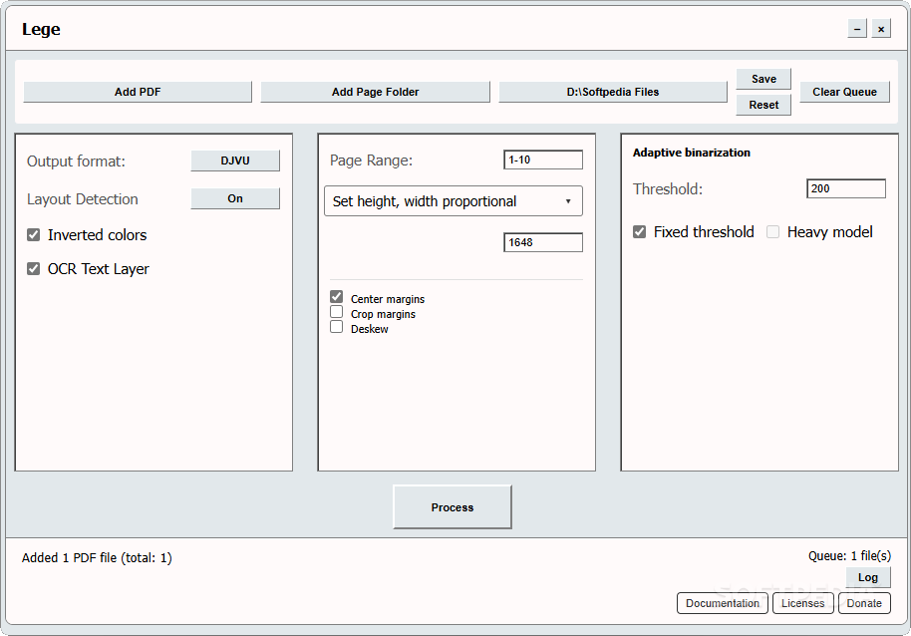The height and width of the screenshot is (636, 911).
Task: Click the Add PDF button
Action: 138,92
